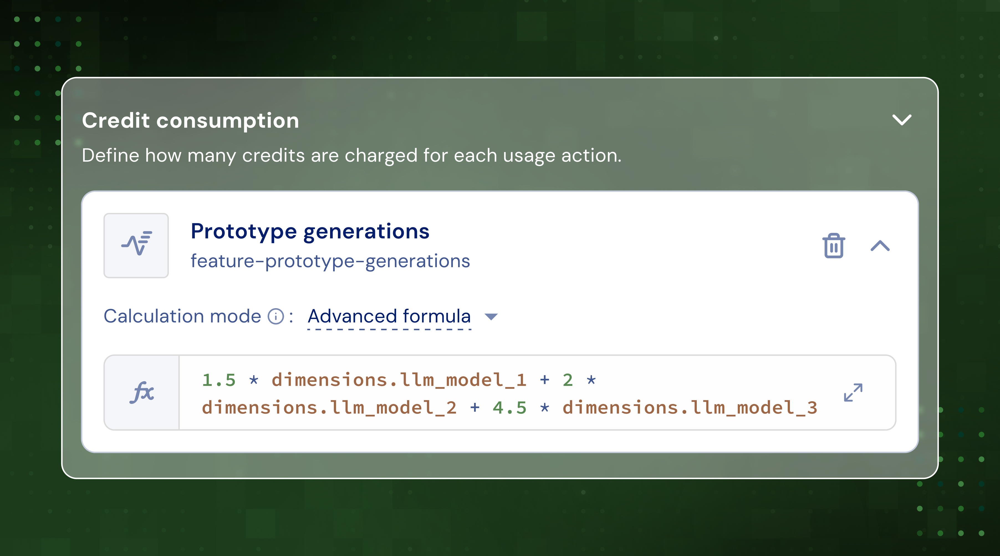This screenshot has height=556, width=1000.
Task: Click the info icon next to Calculation mode
Action: click(275, 316)
